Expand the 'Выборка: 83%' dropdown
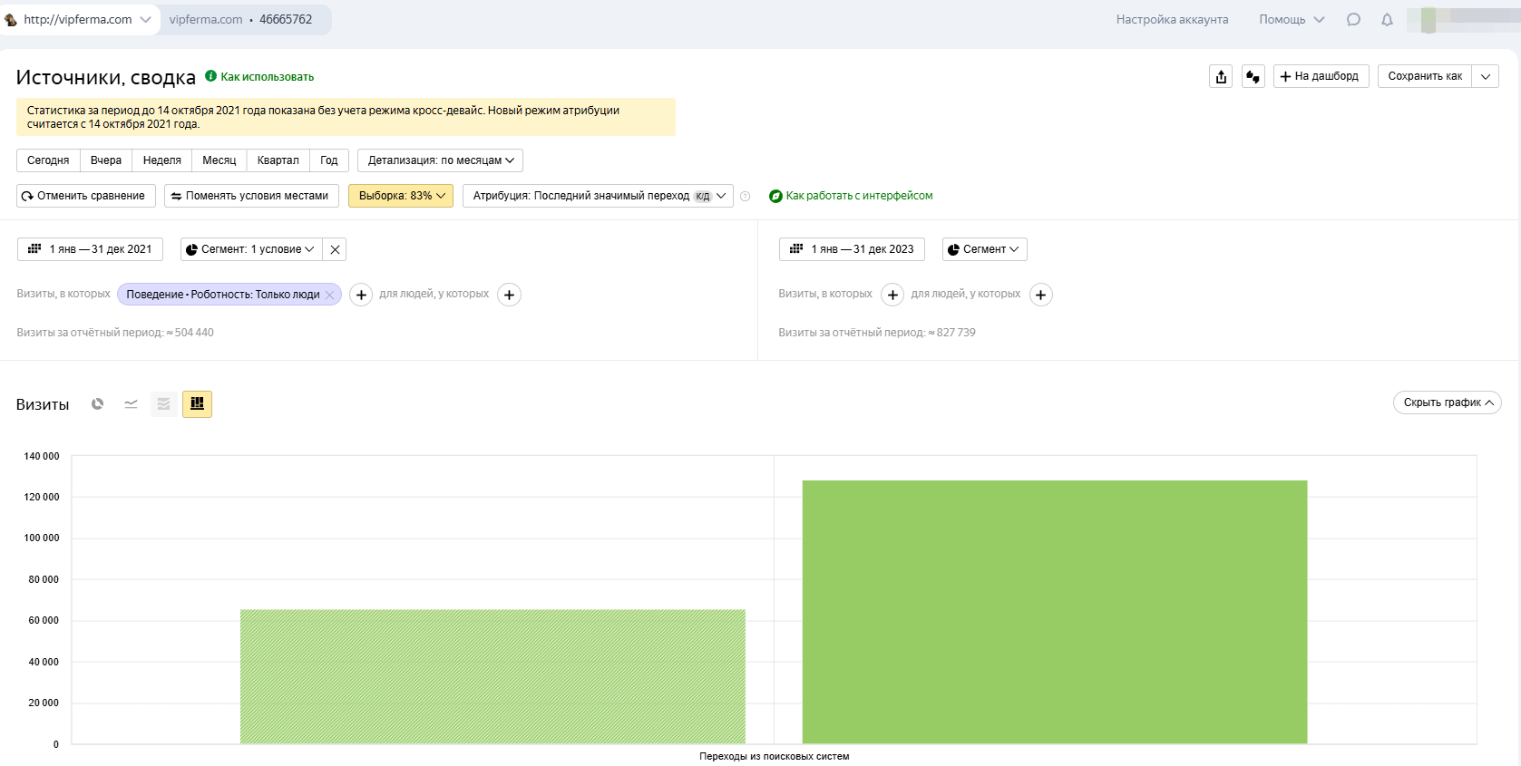This screenshot has height=766, width=1521. 401,196
